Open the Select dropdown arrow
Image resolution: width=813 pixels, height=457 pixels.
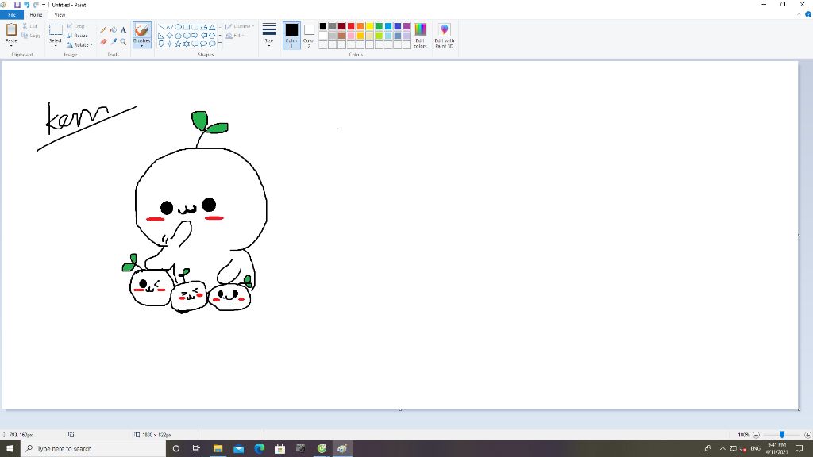pyautogui.click(x=56, y=44)
